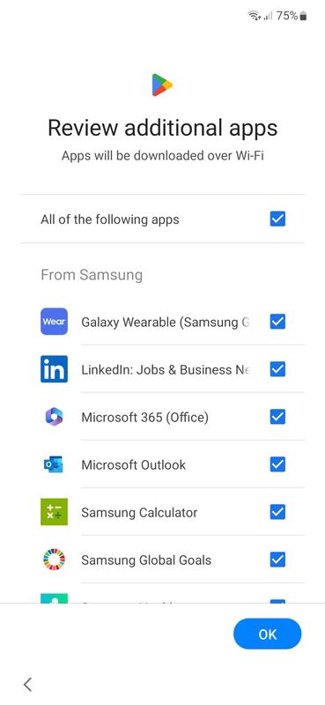The image size is (325, 705).
Task: Tap the Galaxy Wearable app icon
Action: (54, 322)
